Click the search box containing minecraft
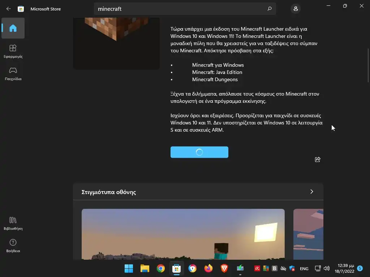 185,9
